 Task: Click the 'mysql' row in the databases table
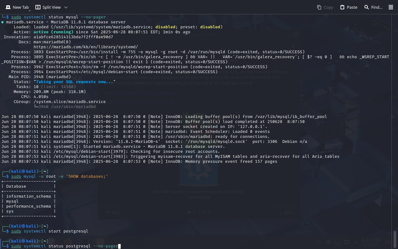tap(12, 201)
